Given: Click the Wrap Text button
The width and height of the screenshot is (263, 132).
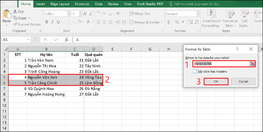Looking at the screenshot, I should click(140, 14).
